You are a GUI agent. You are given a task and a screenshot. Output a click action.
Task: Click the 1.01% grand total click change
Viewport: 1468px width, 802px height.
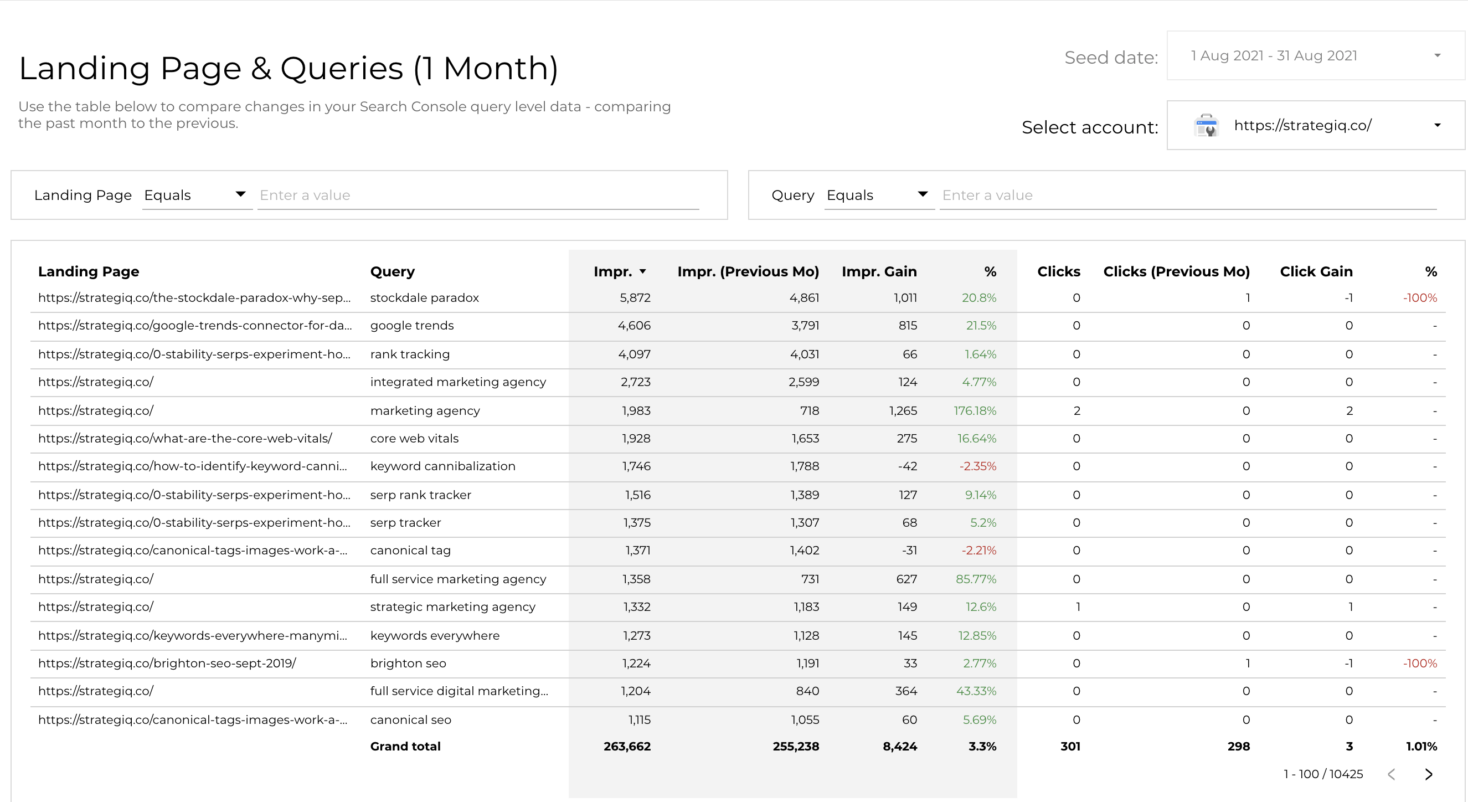tap(1421, 746)
